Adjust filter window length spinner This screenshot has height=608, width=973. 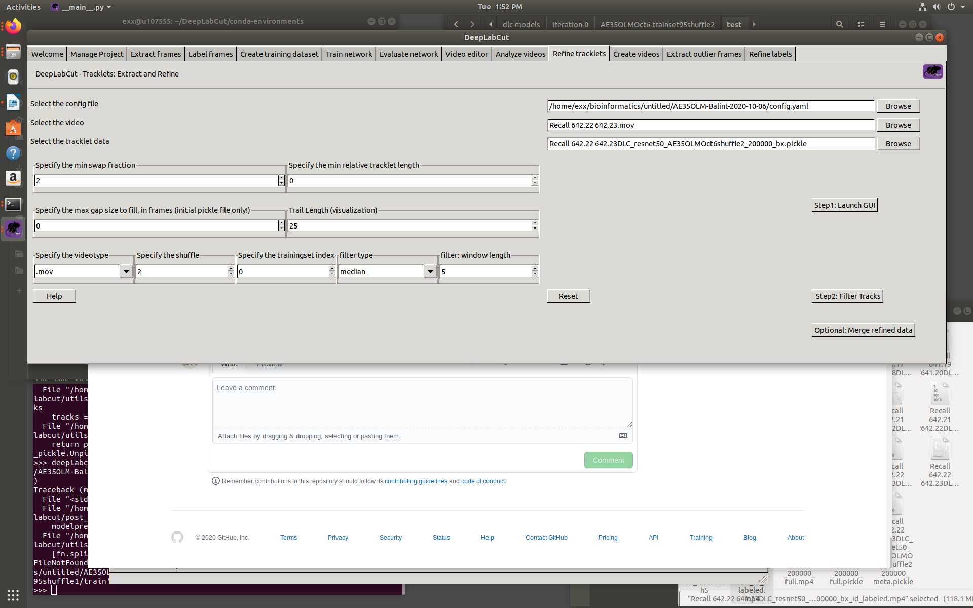[x=535, y=271]
